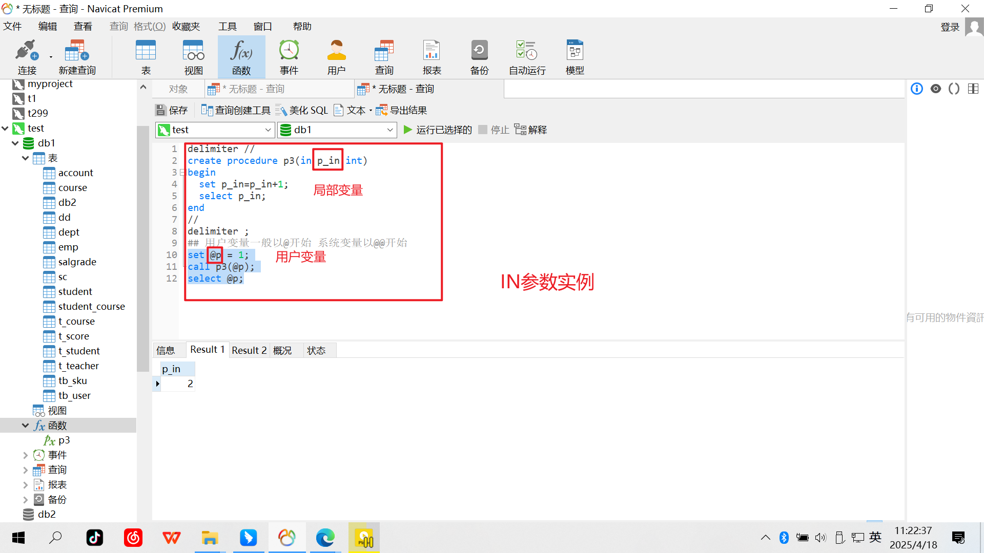Select the account table
Image resolution: width=984 pixels, height=553 pixels.
click(75, 173)
